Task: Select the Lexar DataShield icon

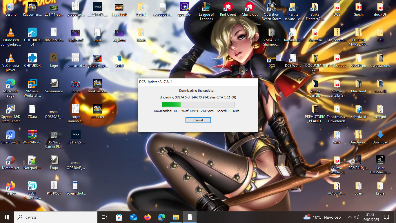Action: point(380,165)
